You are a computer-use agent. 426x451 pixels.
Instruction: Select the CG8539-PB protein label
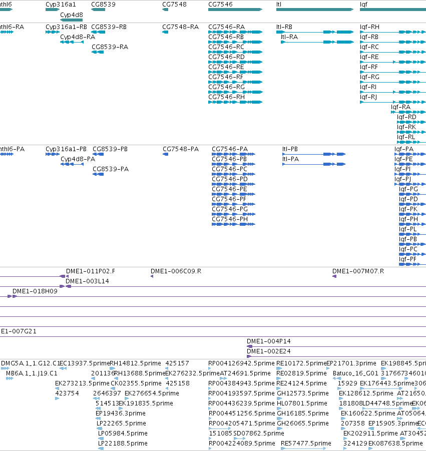(x=110, y=149)
